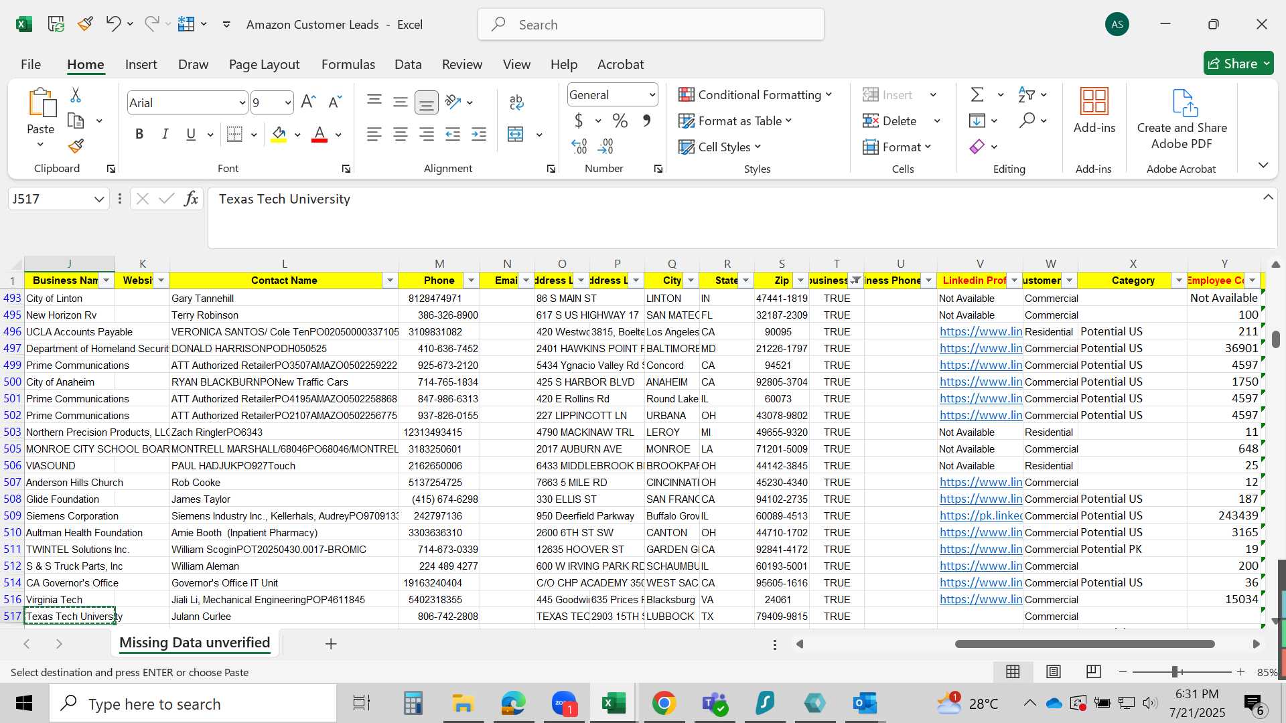The height and width of the screenshot is (723, 1286).
Task: Open filter dropdown for Business Name column
Action: [x=106, y=280]
